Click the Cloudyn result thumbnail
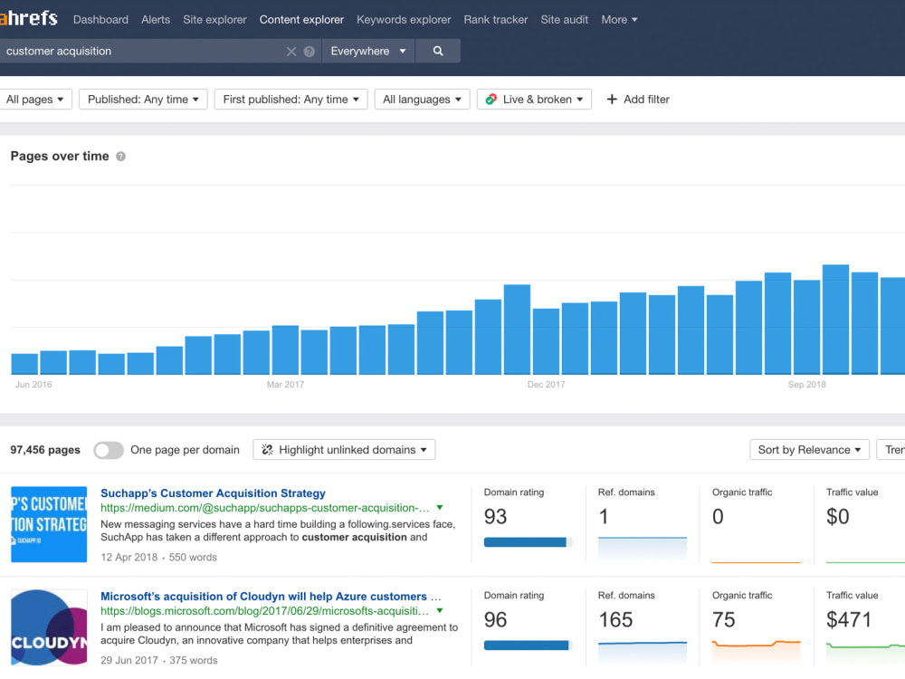This screenshot has height=679, width=905. pos(49,627)
